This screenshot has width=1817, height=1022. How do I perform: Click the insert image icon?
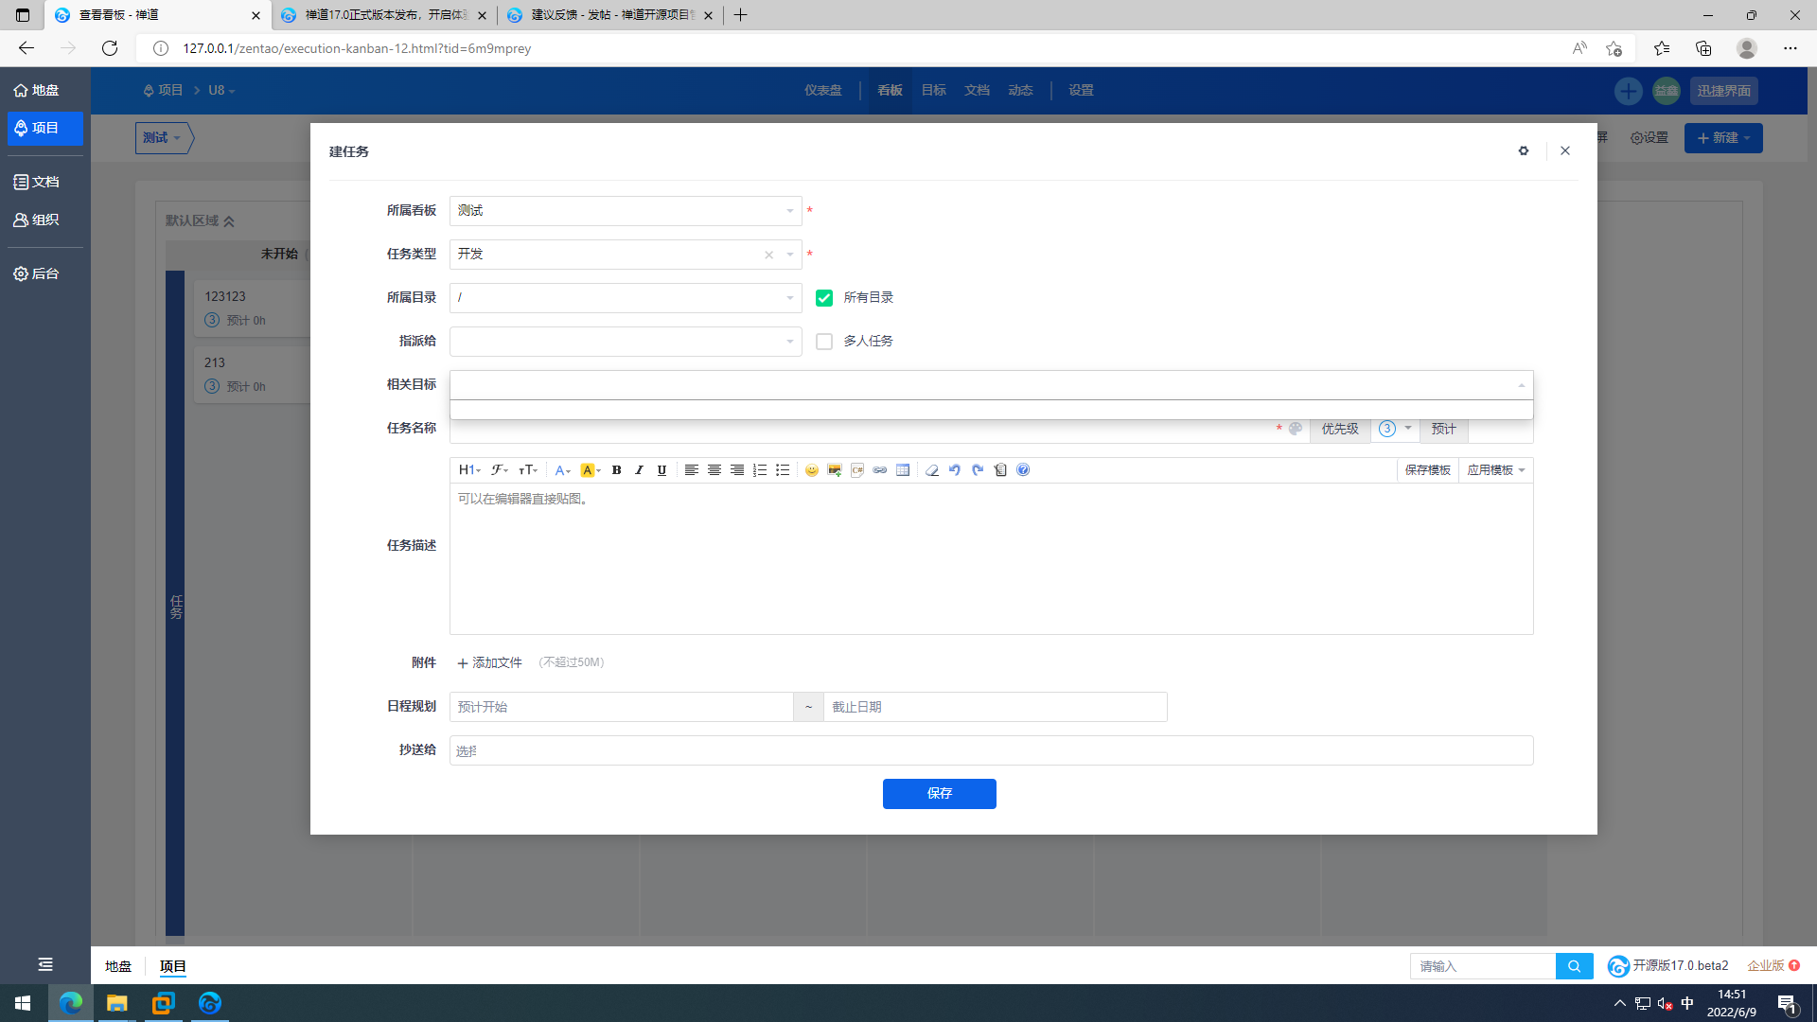pos(834,470)
